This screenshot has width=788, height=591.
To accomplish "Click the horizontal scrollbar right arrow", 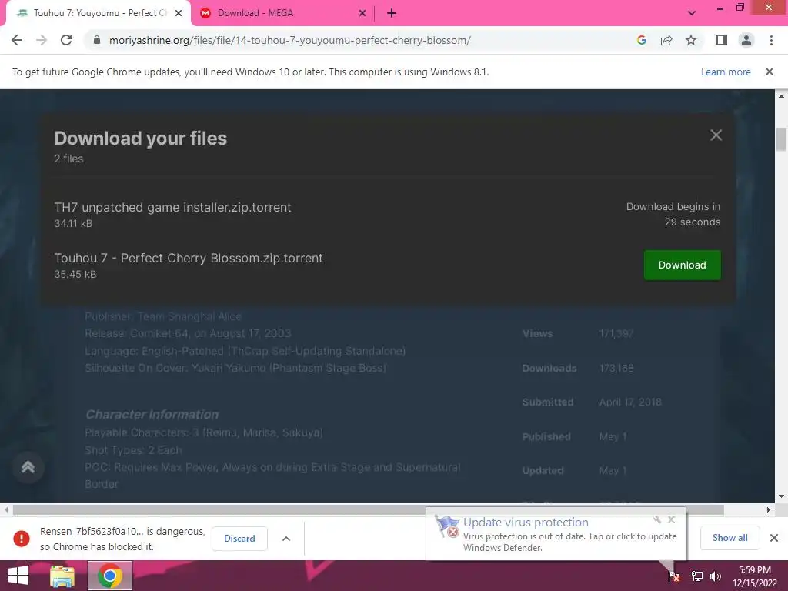I will coord(769,509).
